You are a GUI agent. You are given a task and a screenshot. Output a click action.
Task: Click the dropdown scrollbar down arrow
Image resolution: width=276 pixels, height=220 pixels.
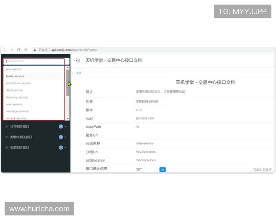click(x=68, y=119)
